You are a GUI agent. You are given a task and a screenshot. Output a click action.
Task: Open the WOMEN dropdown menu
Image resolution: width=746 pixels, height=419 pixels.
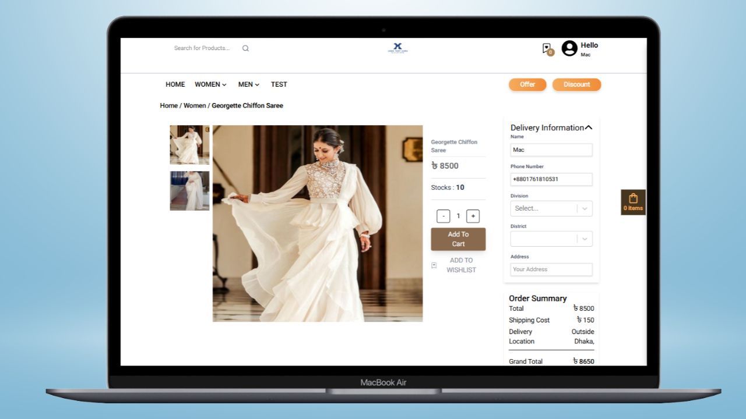210,84
